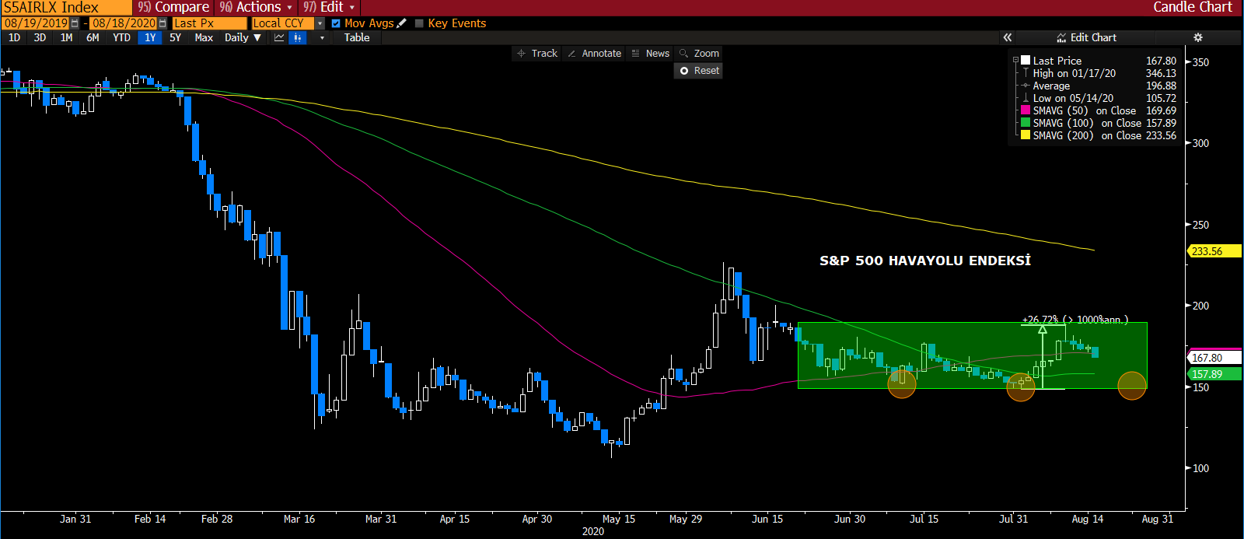
Task: Toggle the Mov Avgs checkbox
Action: [x=336, y=23]
